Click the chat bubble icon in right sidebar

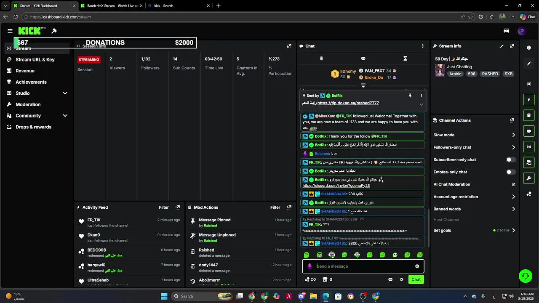(529, 131)
